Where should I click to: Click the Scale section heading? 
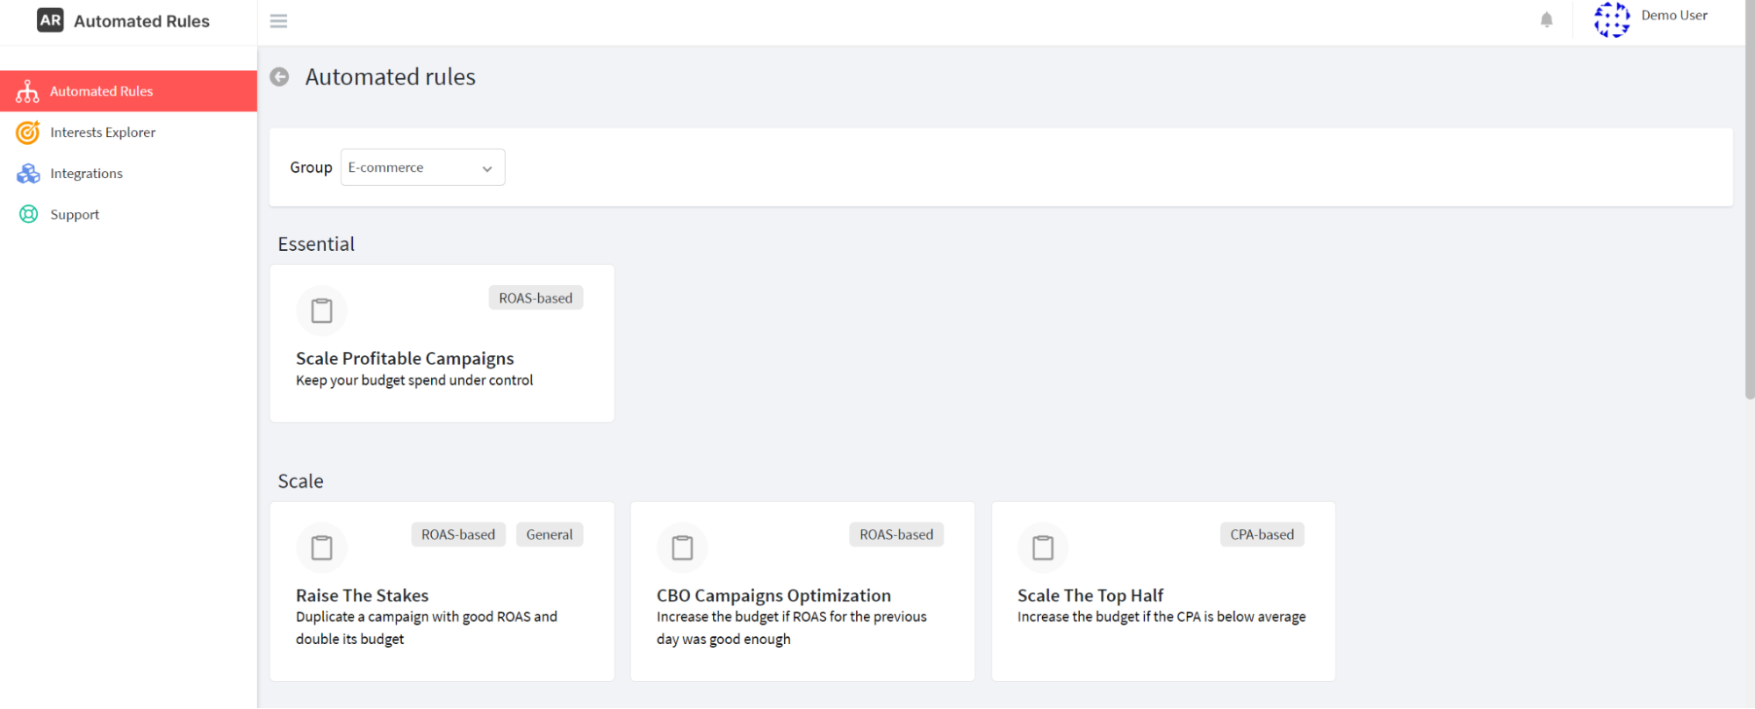pos(300,481)
